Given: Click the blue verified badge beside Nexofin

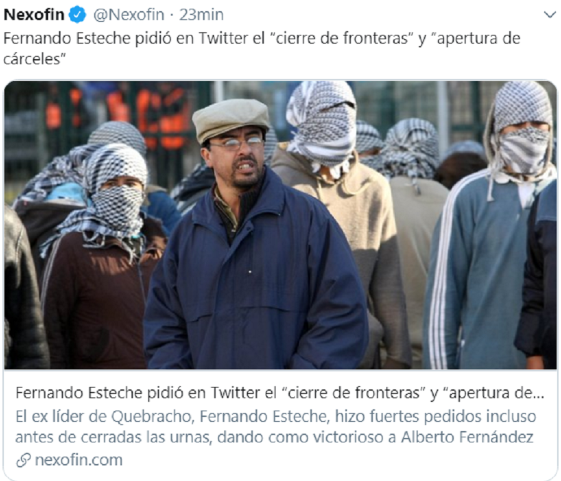Looking at the screenshot, I should pos(77,15).
